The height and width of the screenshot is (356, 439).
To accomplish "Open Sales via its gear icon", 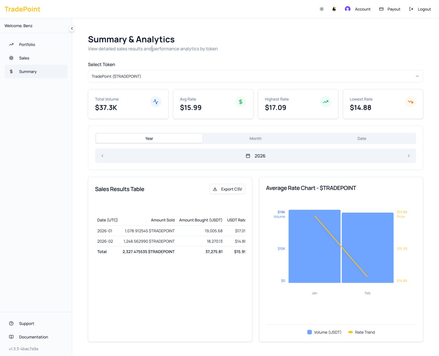I will click(x=11, y=58).
